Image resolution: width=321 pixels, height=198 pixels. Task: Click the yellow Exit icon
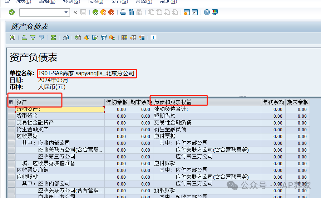tap(103, 12)
